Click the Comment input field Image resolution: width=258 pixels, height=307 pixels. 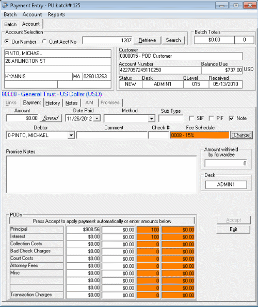[112, 135]
